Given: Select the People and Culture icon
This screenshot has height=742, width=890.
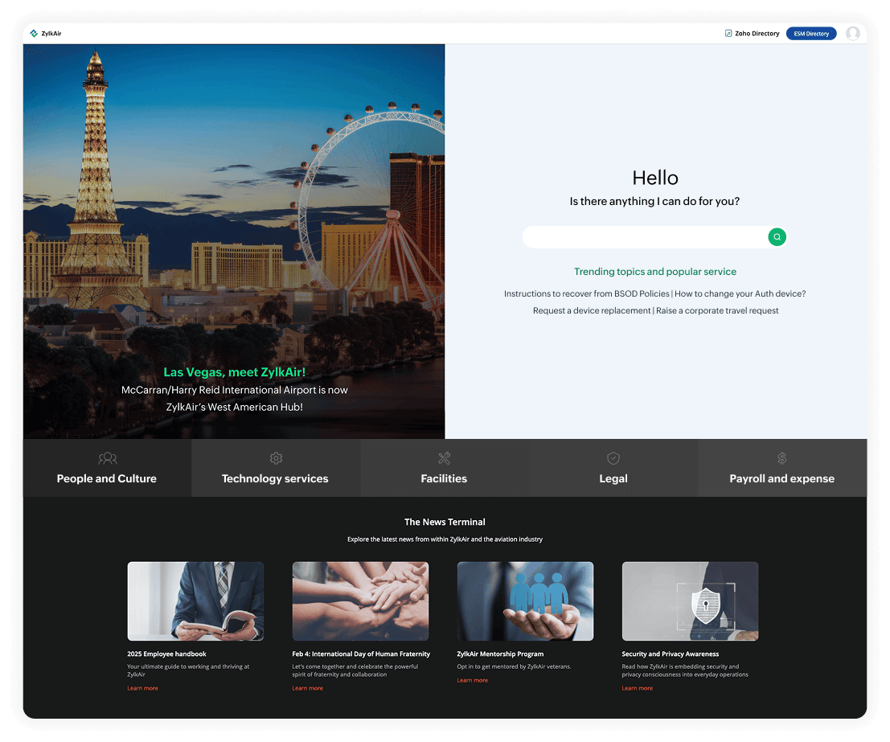Looking at the screenshot, I should pos(107,457).
